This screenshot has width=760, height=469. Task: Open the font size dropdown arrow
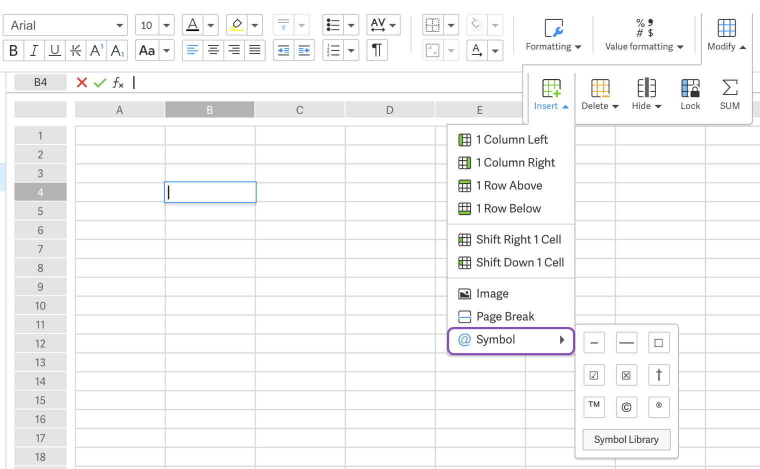click(166, 25)
